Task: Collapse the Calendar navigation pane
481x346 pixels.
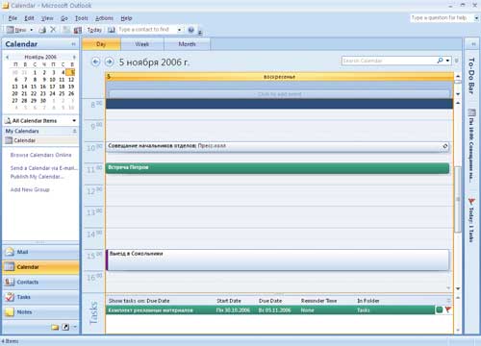Action: [x=73, y=44]
